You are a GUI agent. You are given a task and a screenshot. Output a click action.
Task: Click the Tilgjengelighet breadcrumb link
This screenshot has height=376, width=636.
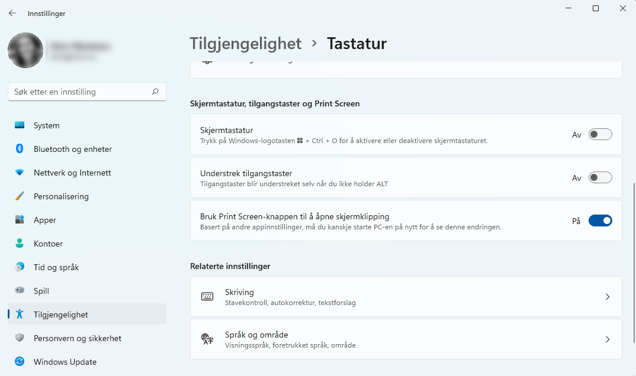pos(245,43)
